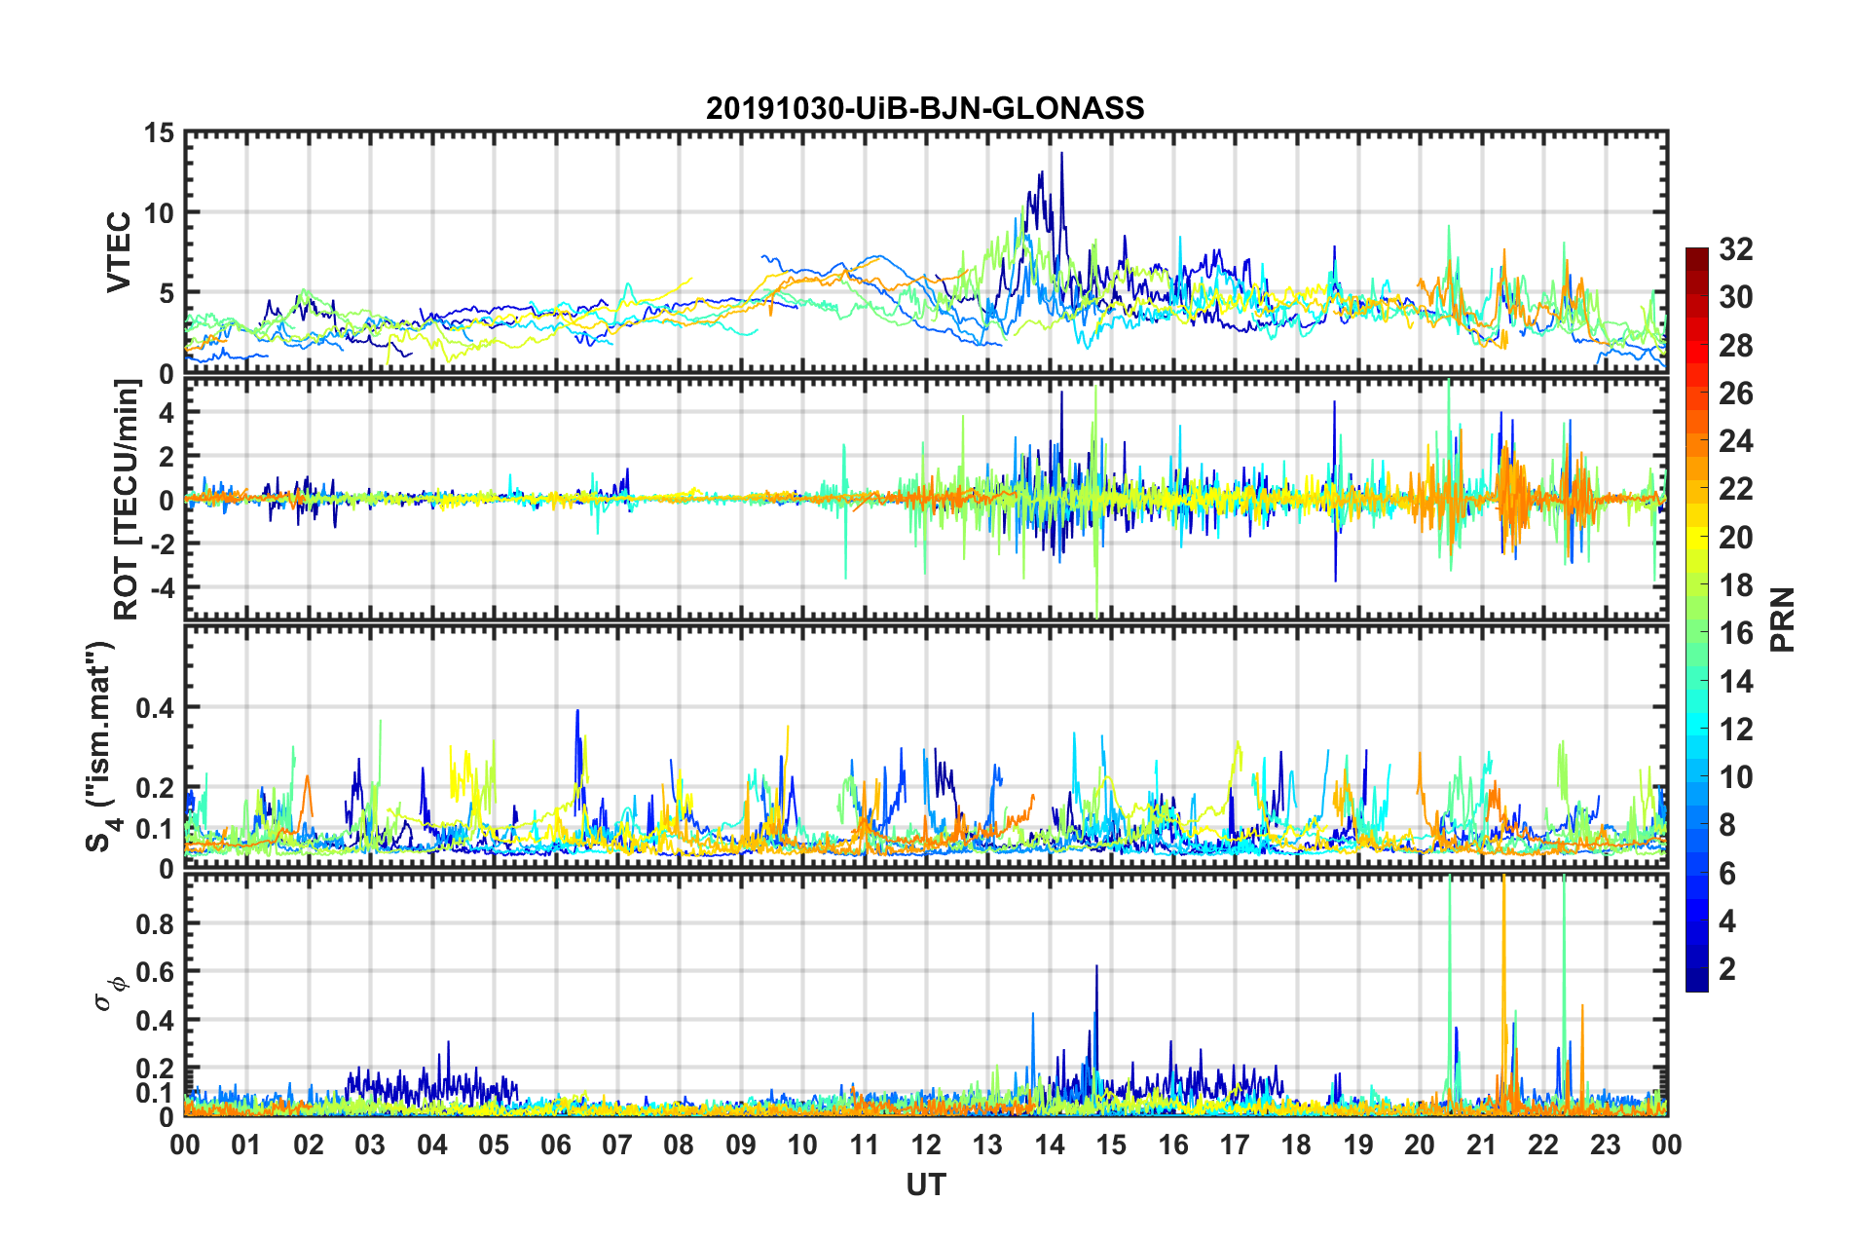Viewport: 1852px width, 1239px height.
Task: Click x-axis tick label 12
Action: tap(926, 1145)
